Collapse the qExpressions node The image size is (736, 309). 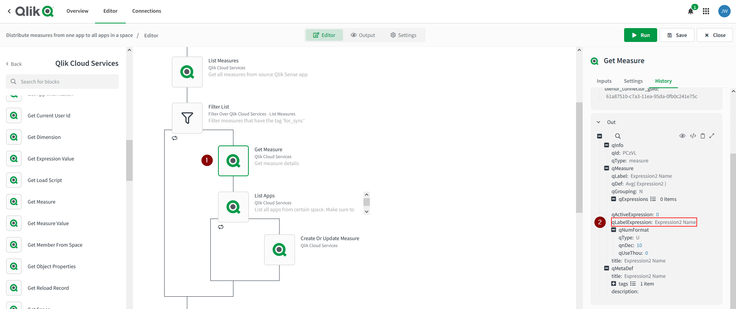(614, 199)
